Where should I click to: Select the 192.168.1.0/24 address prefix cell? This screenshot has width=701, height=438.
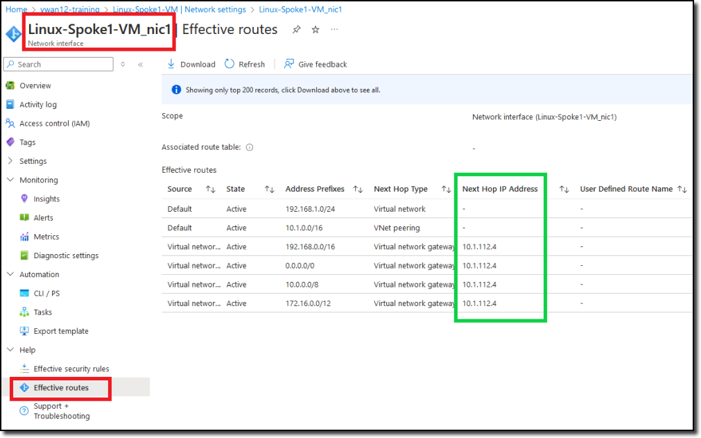pyautogui.click(x=310, y=209)
